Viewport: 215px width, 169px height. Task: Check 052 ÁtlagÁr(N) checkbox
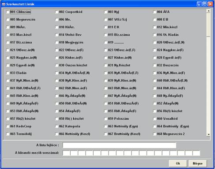click(x=155, y=103)
